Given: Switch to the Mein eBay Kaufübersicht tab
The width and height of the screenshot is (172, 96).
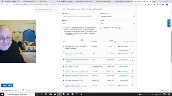Looking at the screenshot, I should pos(67,2).
